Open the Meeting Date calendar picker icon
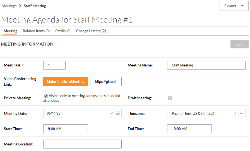 117,113
